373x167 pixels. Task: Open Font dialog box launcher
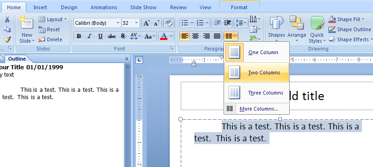pyautogui.click(x=172, y=48)
